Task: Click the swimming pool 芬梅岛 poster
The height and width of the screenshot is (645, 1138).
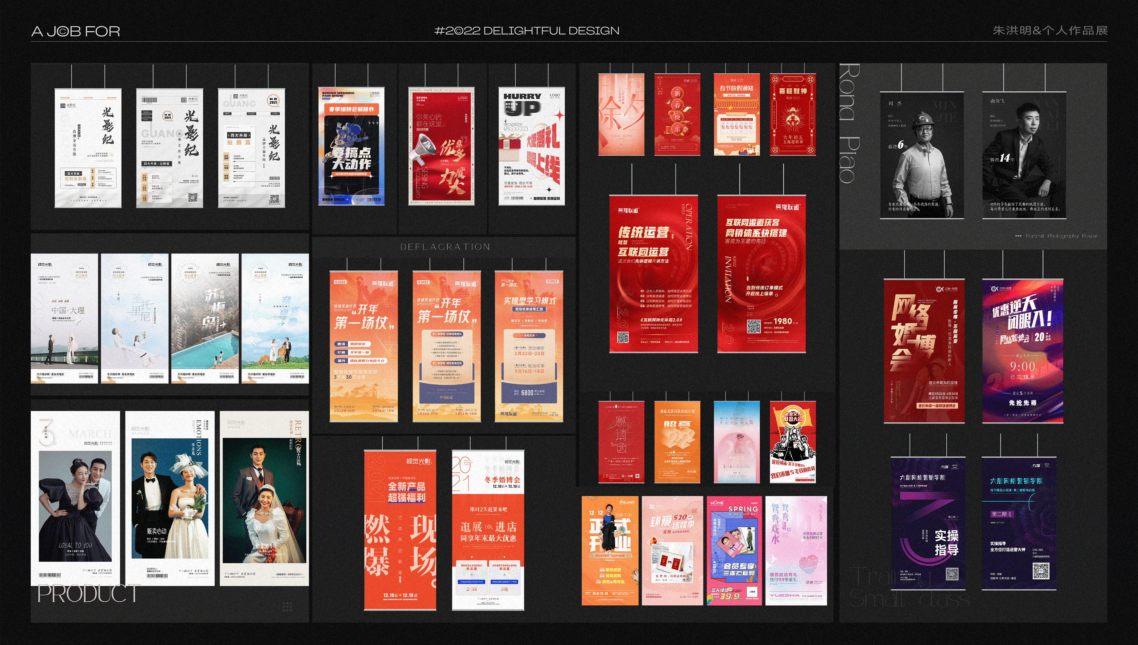Action: (x=205, y=318)
